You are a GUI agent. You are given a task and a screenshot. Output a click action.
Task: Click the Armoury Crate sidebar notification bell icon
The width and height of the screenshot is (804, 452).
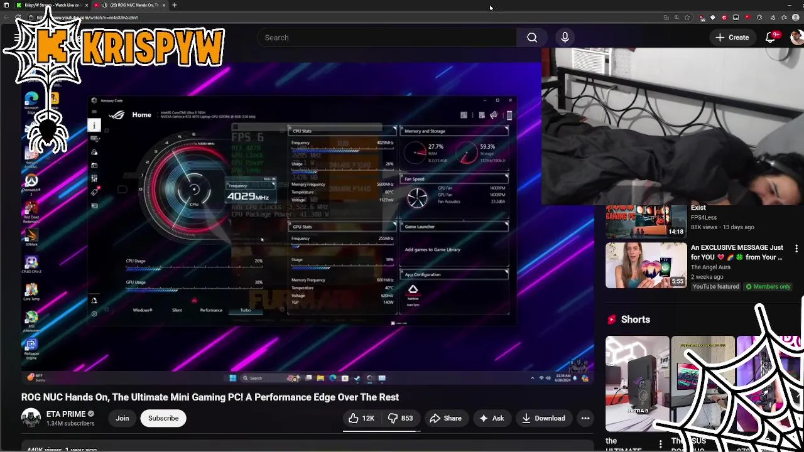[94, 300]
